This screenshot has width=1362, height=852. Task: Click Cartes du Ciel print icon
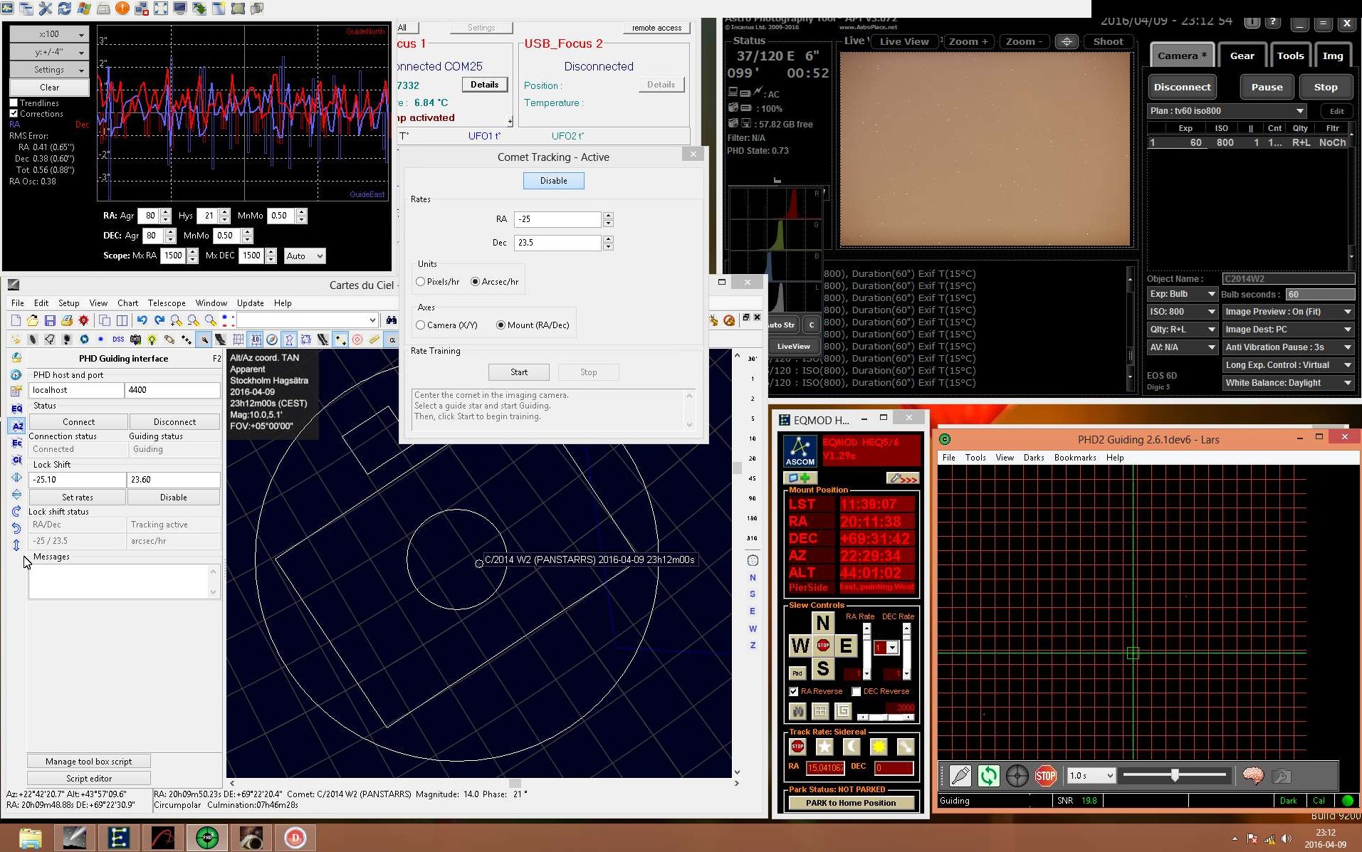point(67,320)
